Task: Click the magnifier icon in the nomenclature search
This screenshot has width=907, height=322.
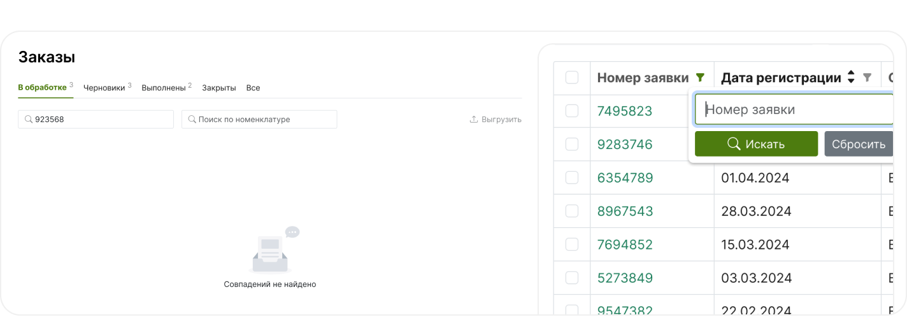Action: coord(192,119)
